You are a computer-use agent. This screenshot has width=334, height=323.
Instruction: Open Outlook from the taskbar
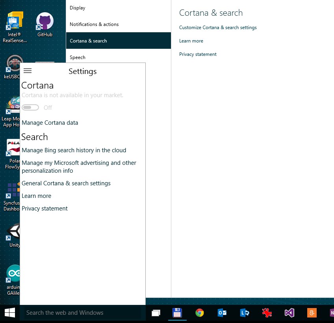point(222,313)
